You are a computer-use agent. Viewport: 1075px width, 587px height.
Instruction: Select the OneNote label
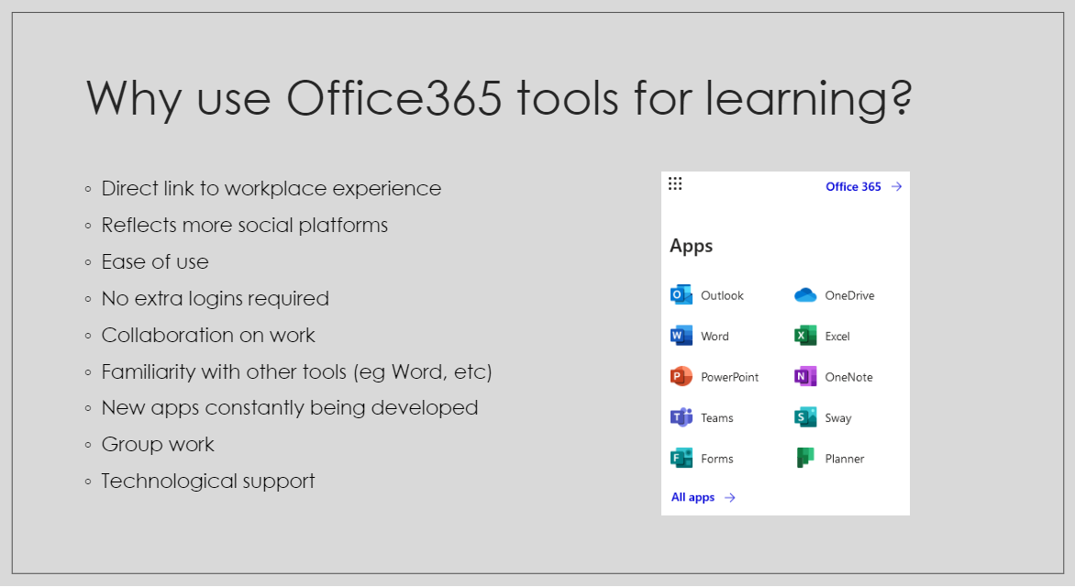pyautogui.click(x=848, y=377)
